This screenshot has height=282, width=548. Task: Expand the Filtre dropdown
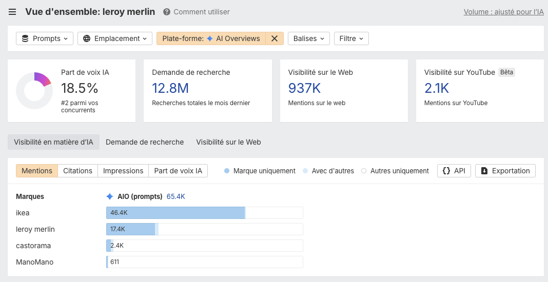tap(351, 38)
